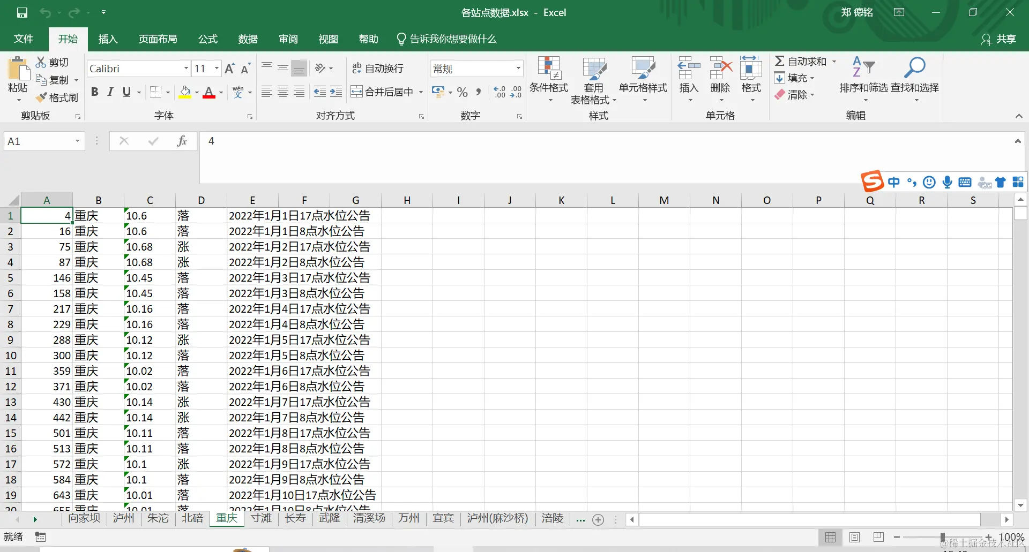Click the 填充 Fill button
The height and width of the screenshot is (552, 1029).
tap(794, 78)
